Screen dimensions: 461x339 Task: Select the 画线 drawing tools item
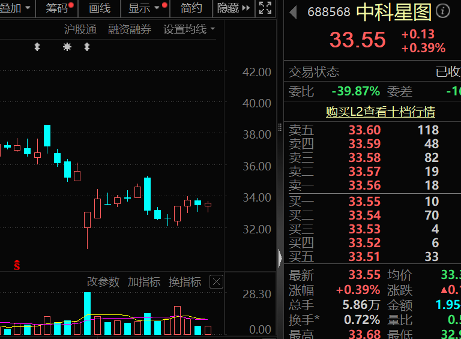coord(100,8)
